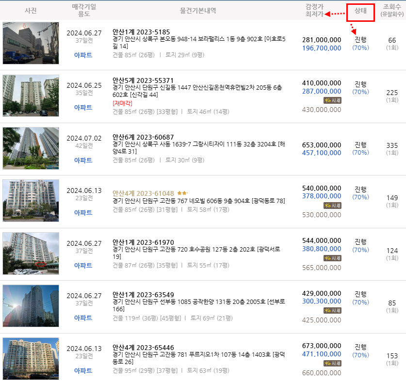The image size is (406, 382).
Task: Select minimum price 378,000,000
Action: [x=322, y=196]
